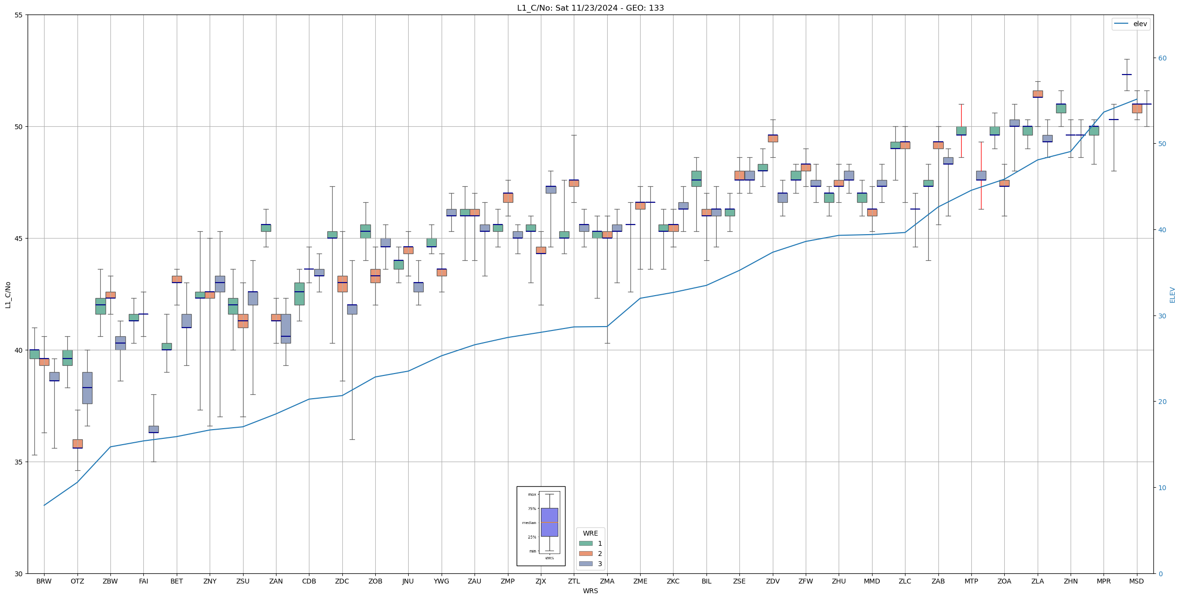Click the 60 tick on right axis
1181x599 pixels.
pyautogui.click(x=1162, y=58)
